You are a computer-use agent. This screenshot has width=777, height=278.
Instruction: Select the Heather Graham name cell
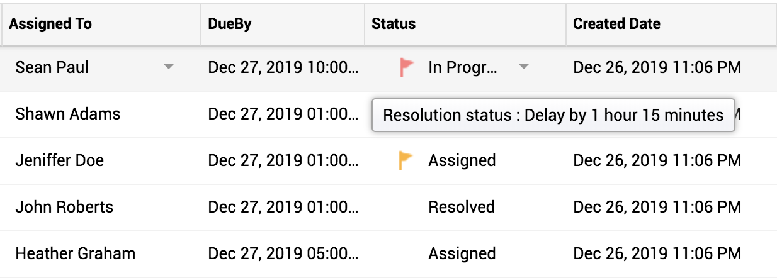[76, 253]
